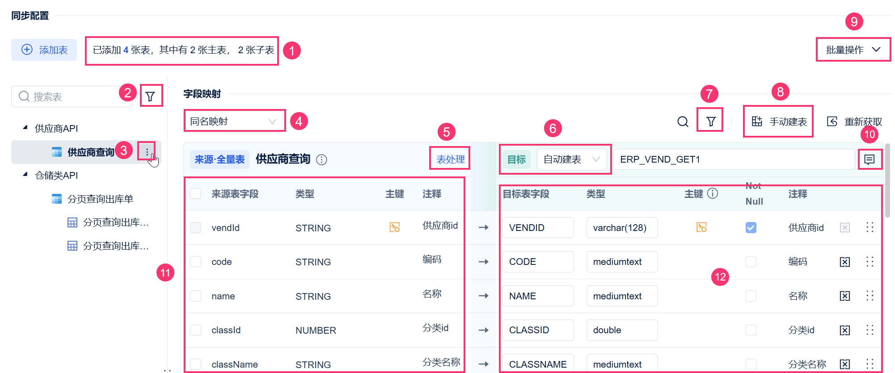Remove the CODE target field mapping

pos(844,262)
